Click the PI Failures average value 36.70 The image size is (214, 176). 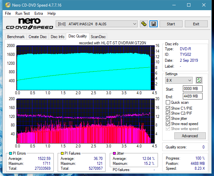coord(98,159)
